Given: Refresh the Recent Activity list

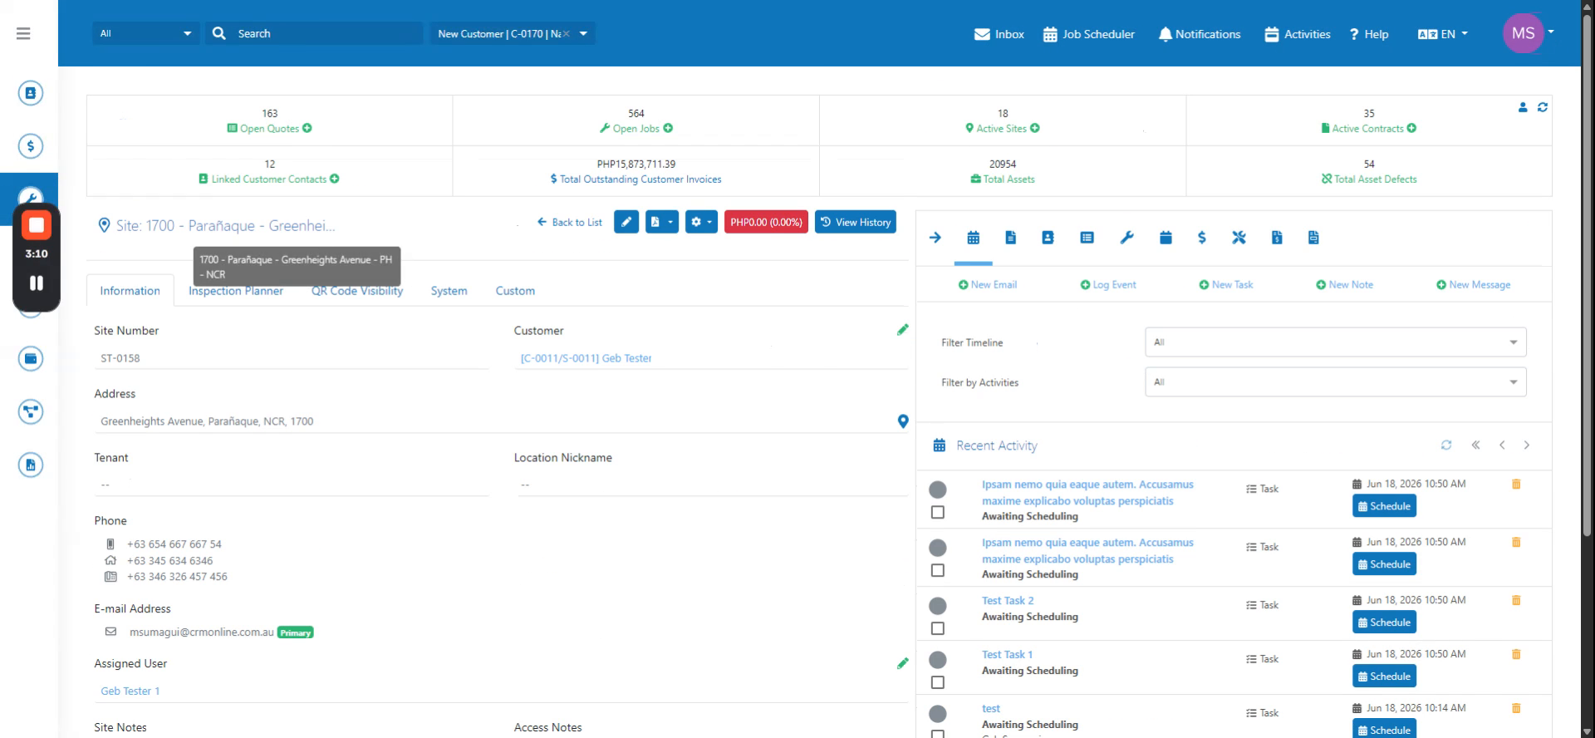Looking at the screenshot, I should [1446, 445].
